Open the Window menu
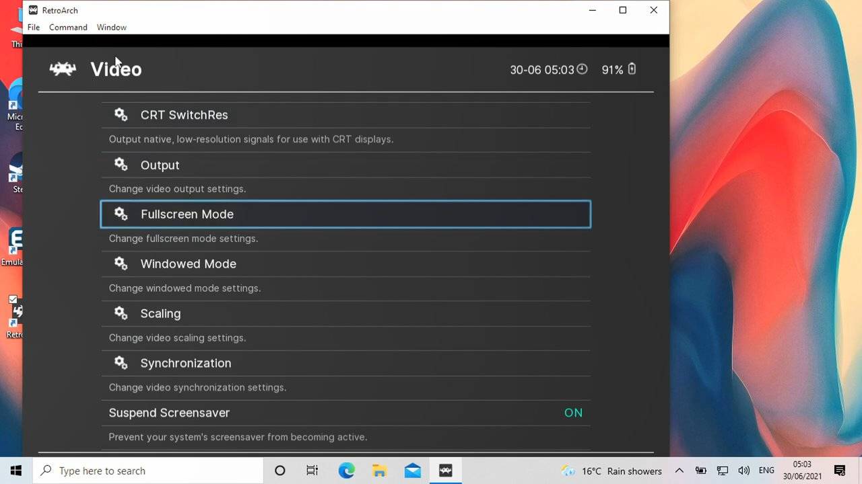 [111, 28]
